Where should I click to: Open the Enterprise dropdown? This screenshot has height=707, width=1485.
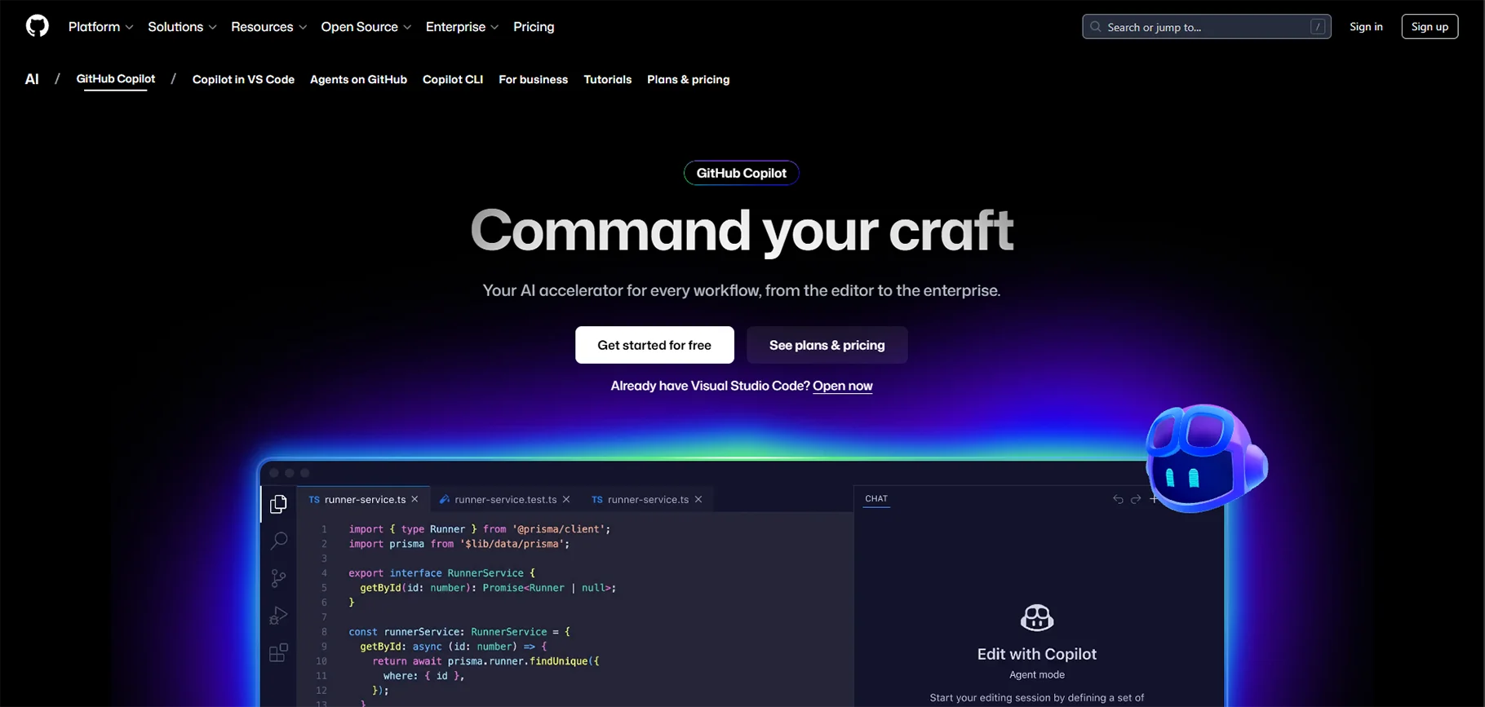(462, 27)
